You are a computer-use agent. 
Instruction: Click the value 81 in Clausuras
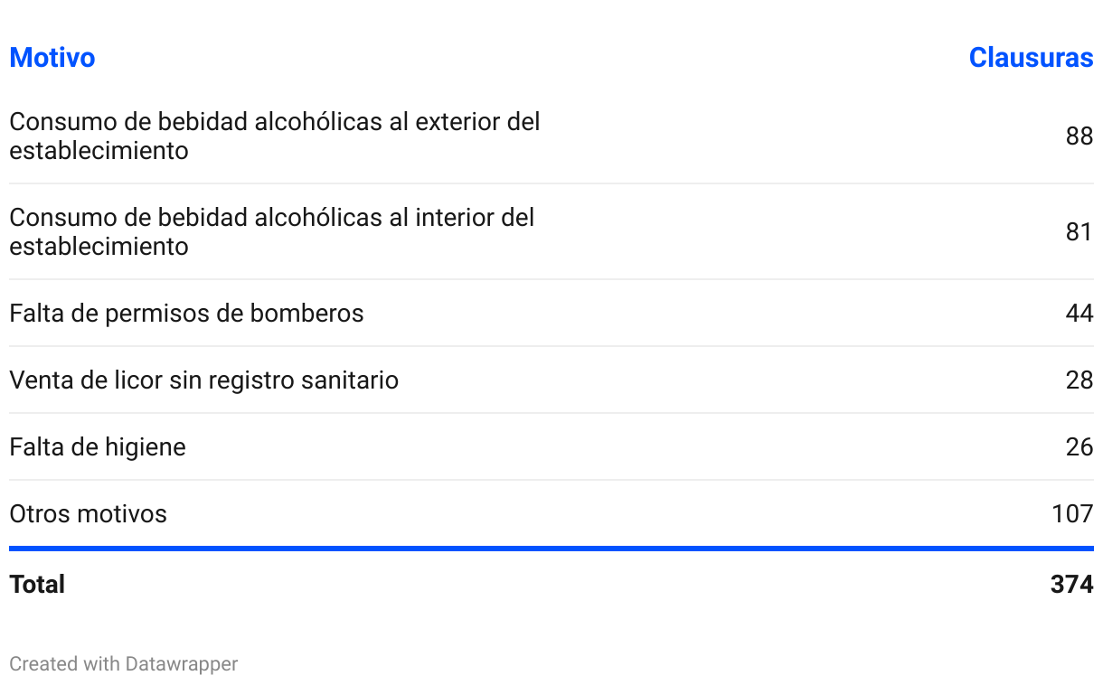[x=1079, y=232]
